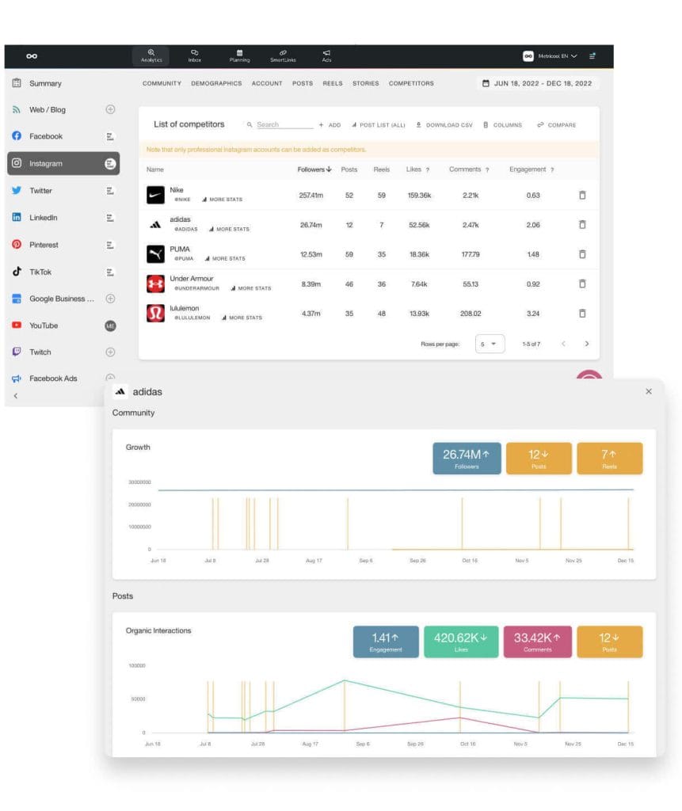Open the Inbox icon in top bar
682x811 pixels.
[194, 55]
